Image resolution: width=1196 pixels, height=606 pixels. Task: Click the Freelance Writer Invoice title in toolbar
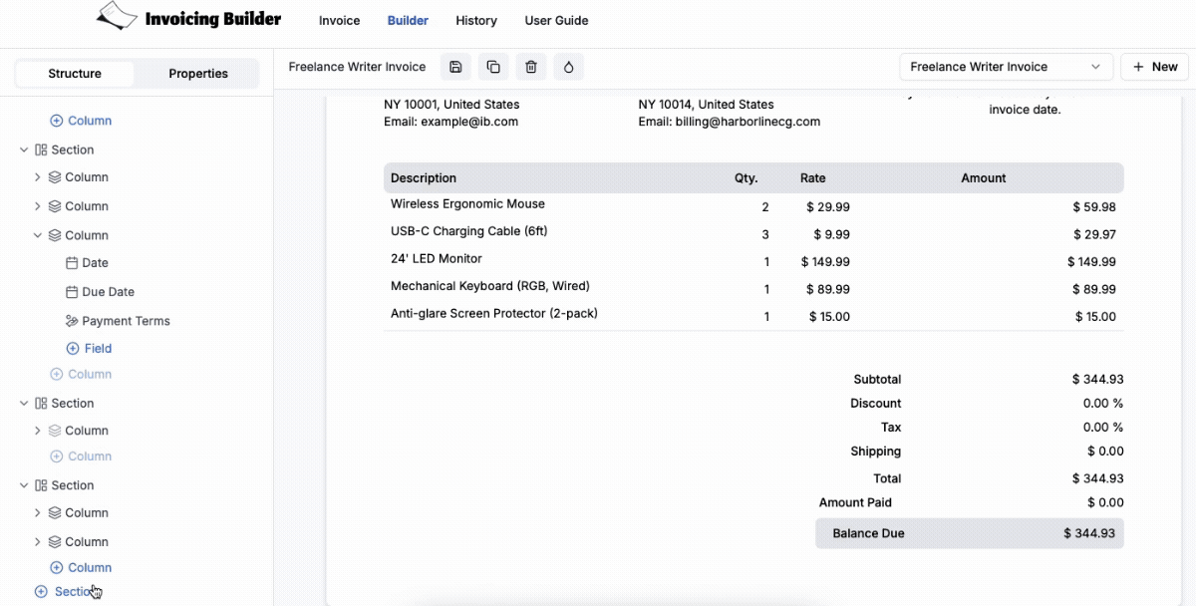357,67
